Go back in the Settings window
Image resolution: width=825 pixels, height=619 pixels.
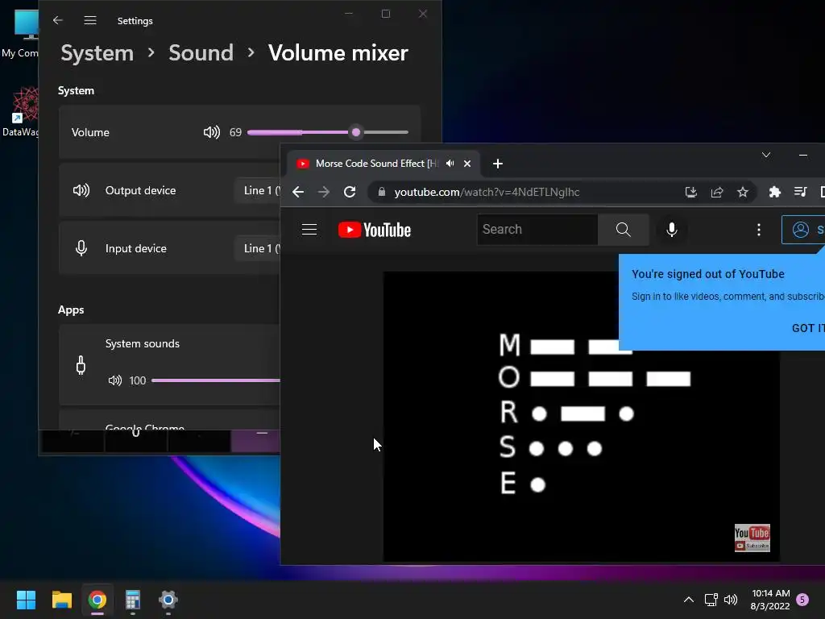[58, 20]
